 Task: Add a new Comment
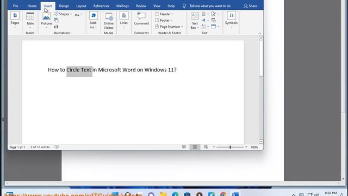(141, 19)
